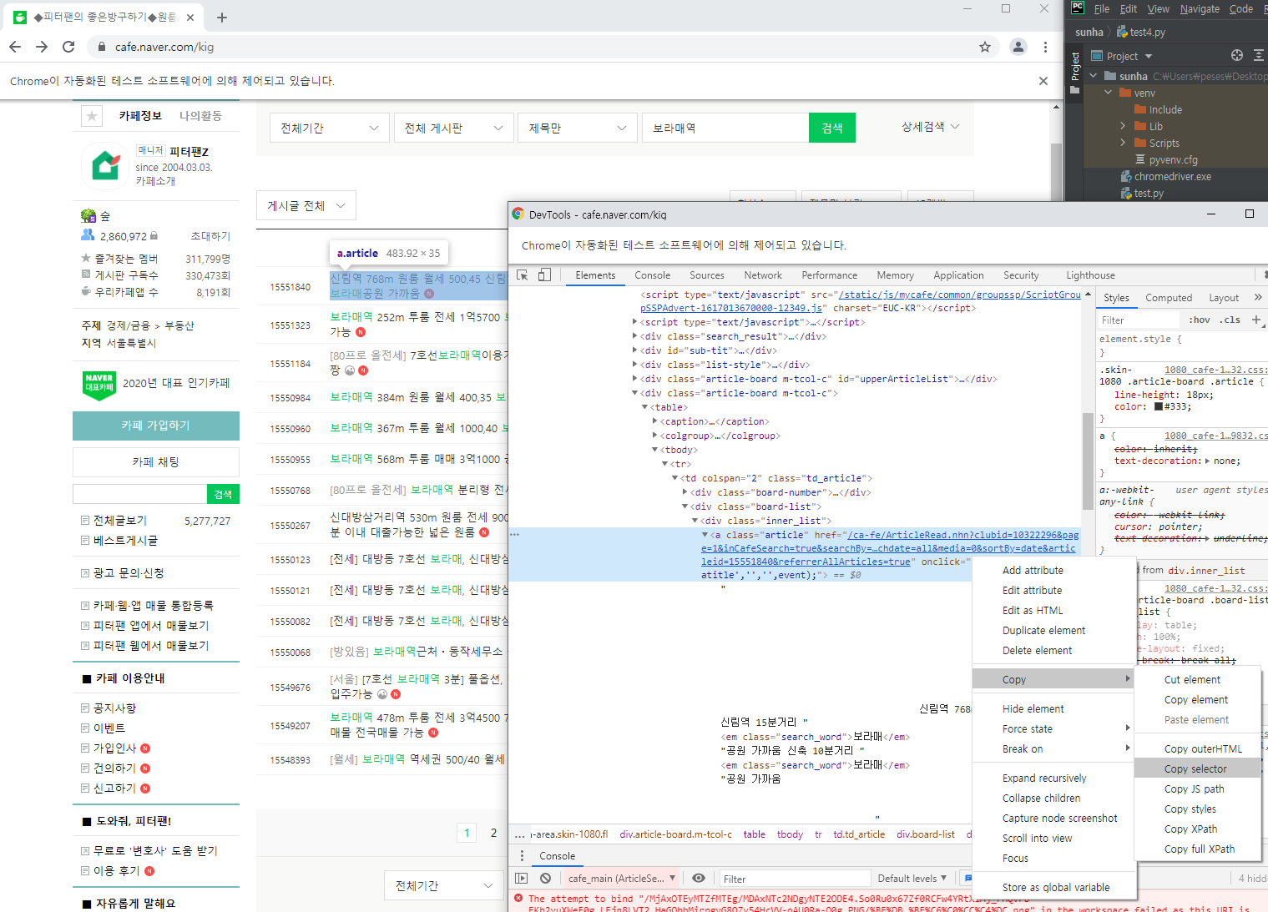The width and height of the screenshot is (1268, 912).
Task: Click Force state submenu entry
Action: coord(1052,729)
